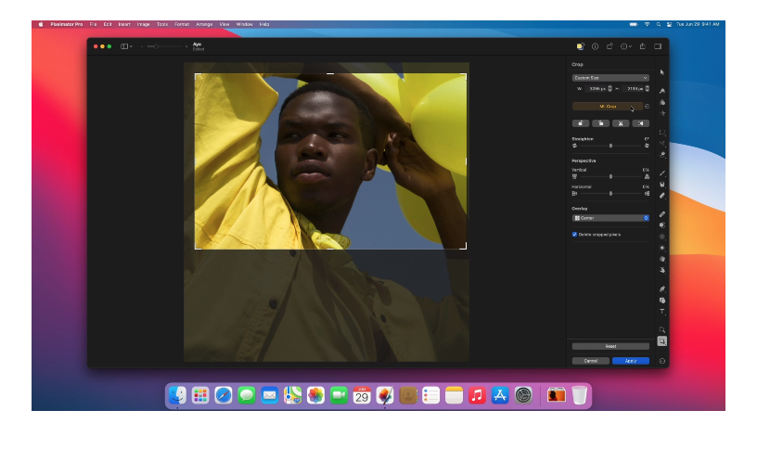
Task: Expand the Overlay Center dropdown
Action: [610, 218]
